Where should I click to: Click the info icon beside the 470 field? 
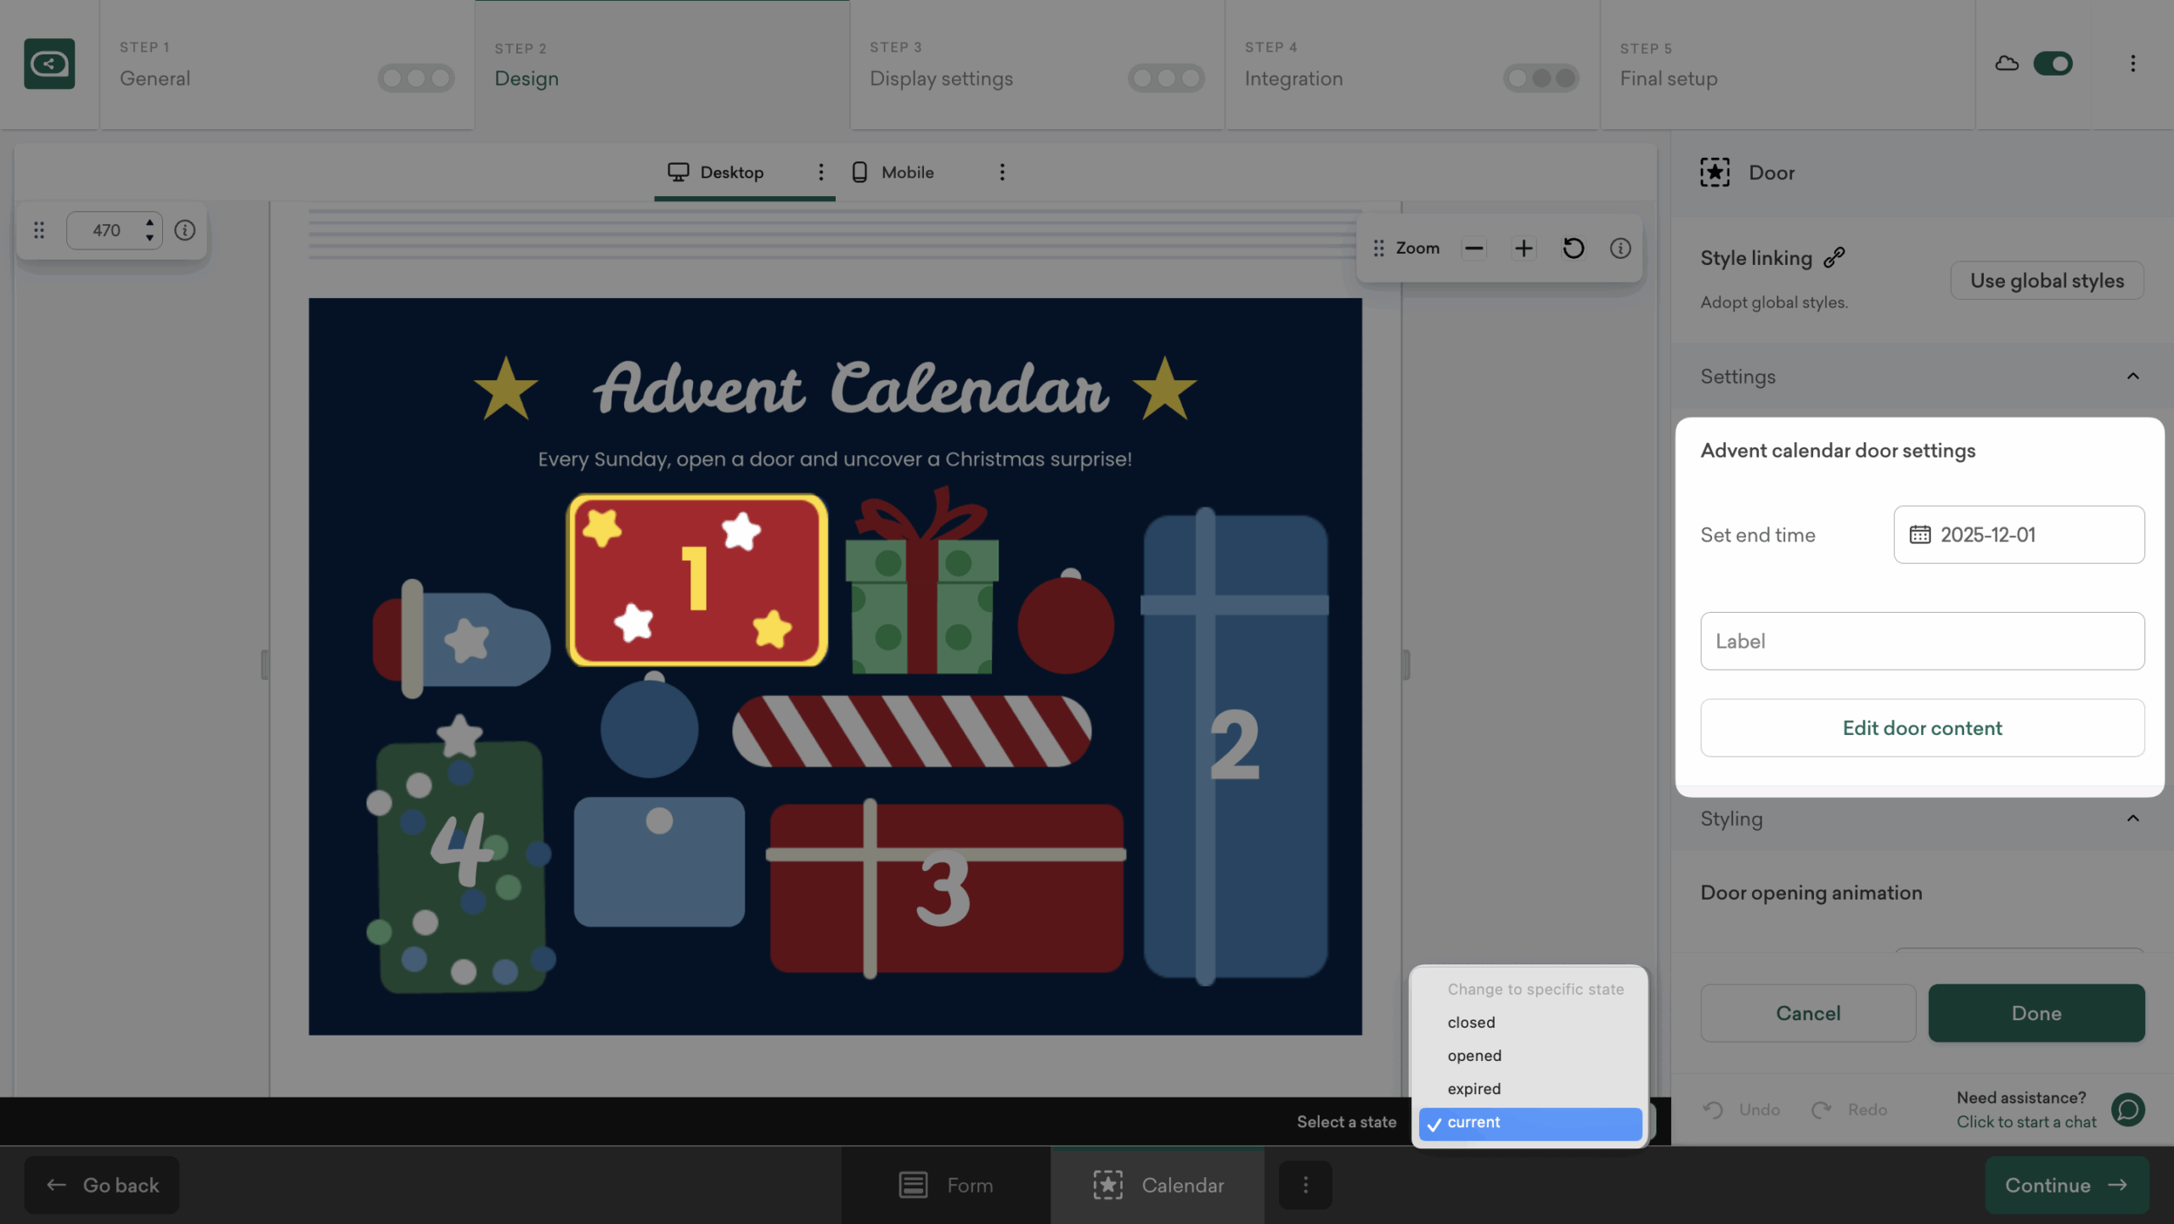tap(184, 230)
